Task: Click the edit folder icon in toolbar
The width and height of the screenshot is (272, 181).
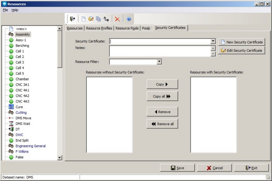Action: [91, 19]
